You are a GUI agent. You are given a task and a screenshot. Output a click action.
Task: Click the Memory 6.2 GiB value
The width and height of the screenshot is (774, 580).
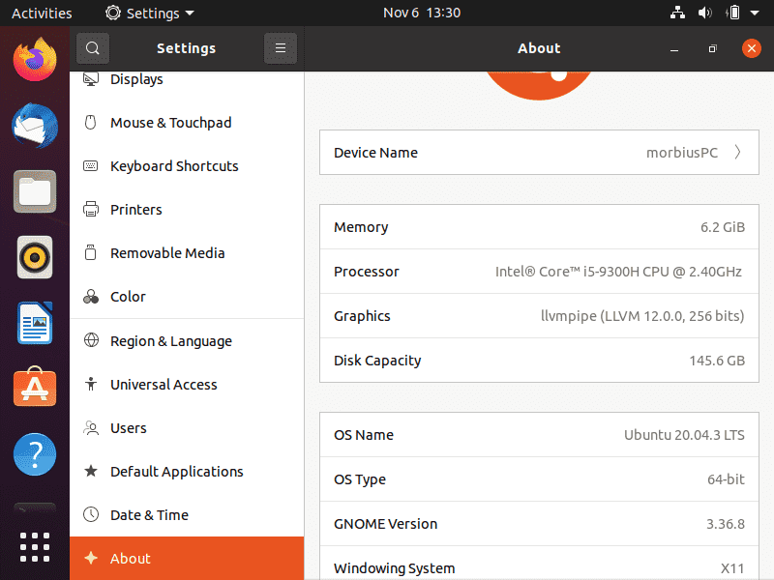click(723, 227)
